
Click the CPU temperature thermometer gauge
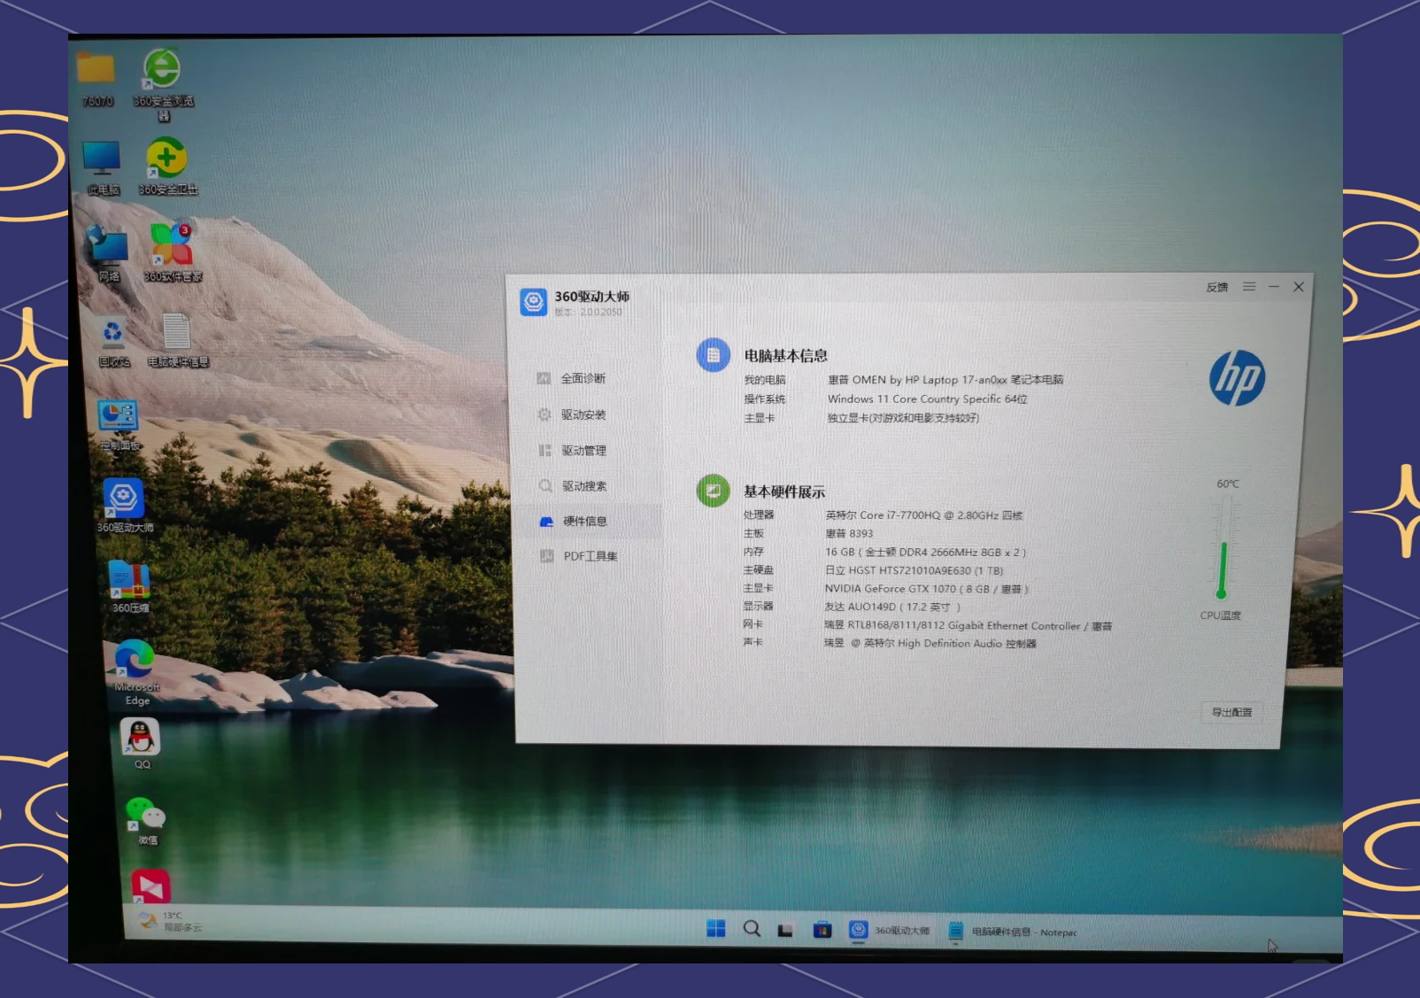[1223, 549]
